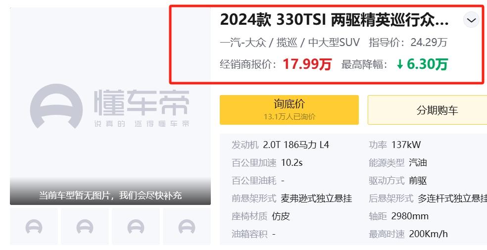
Task: Click the 当前车型暂无图片 caption banner
Action: pos(110,196)
